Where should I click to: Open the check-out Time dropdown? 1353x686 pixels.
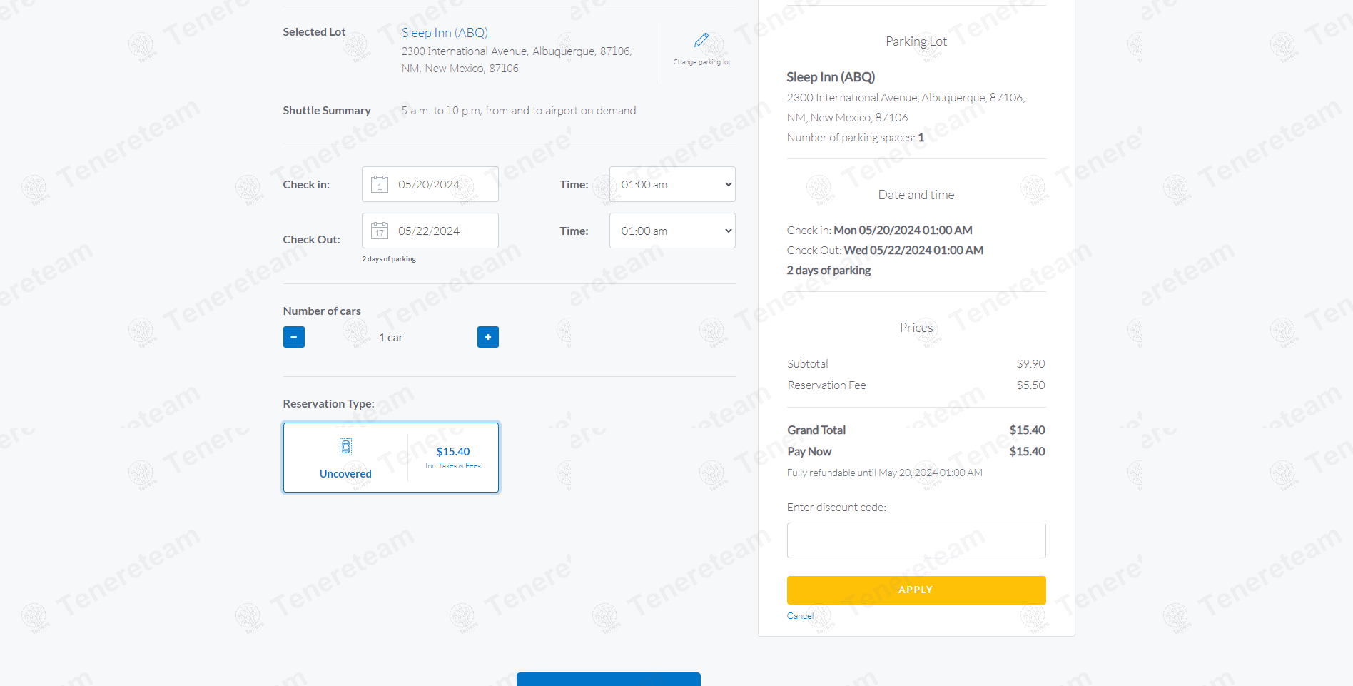[672, 231]
